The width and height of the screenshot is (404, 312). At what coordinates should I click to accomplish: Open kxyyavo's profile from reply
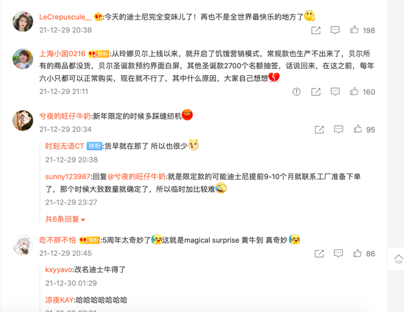[x=59, y=270]
